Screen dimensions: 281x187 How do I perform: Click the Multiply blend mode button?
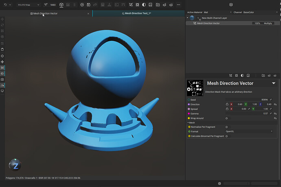(x=268, y=23)
